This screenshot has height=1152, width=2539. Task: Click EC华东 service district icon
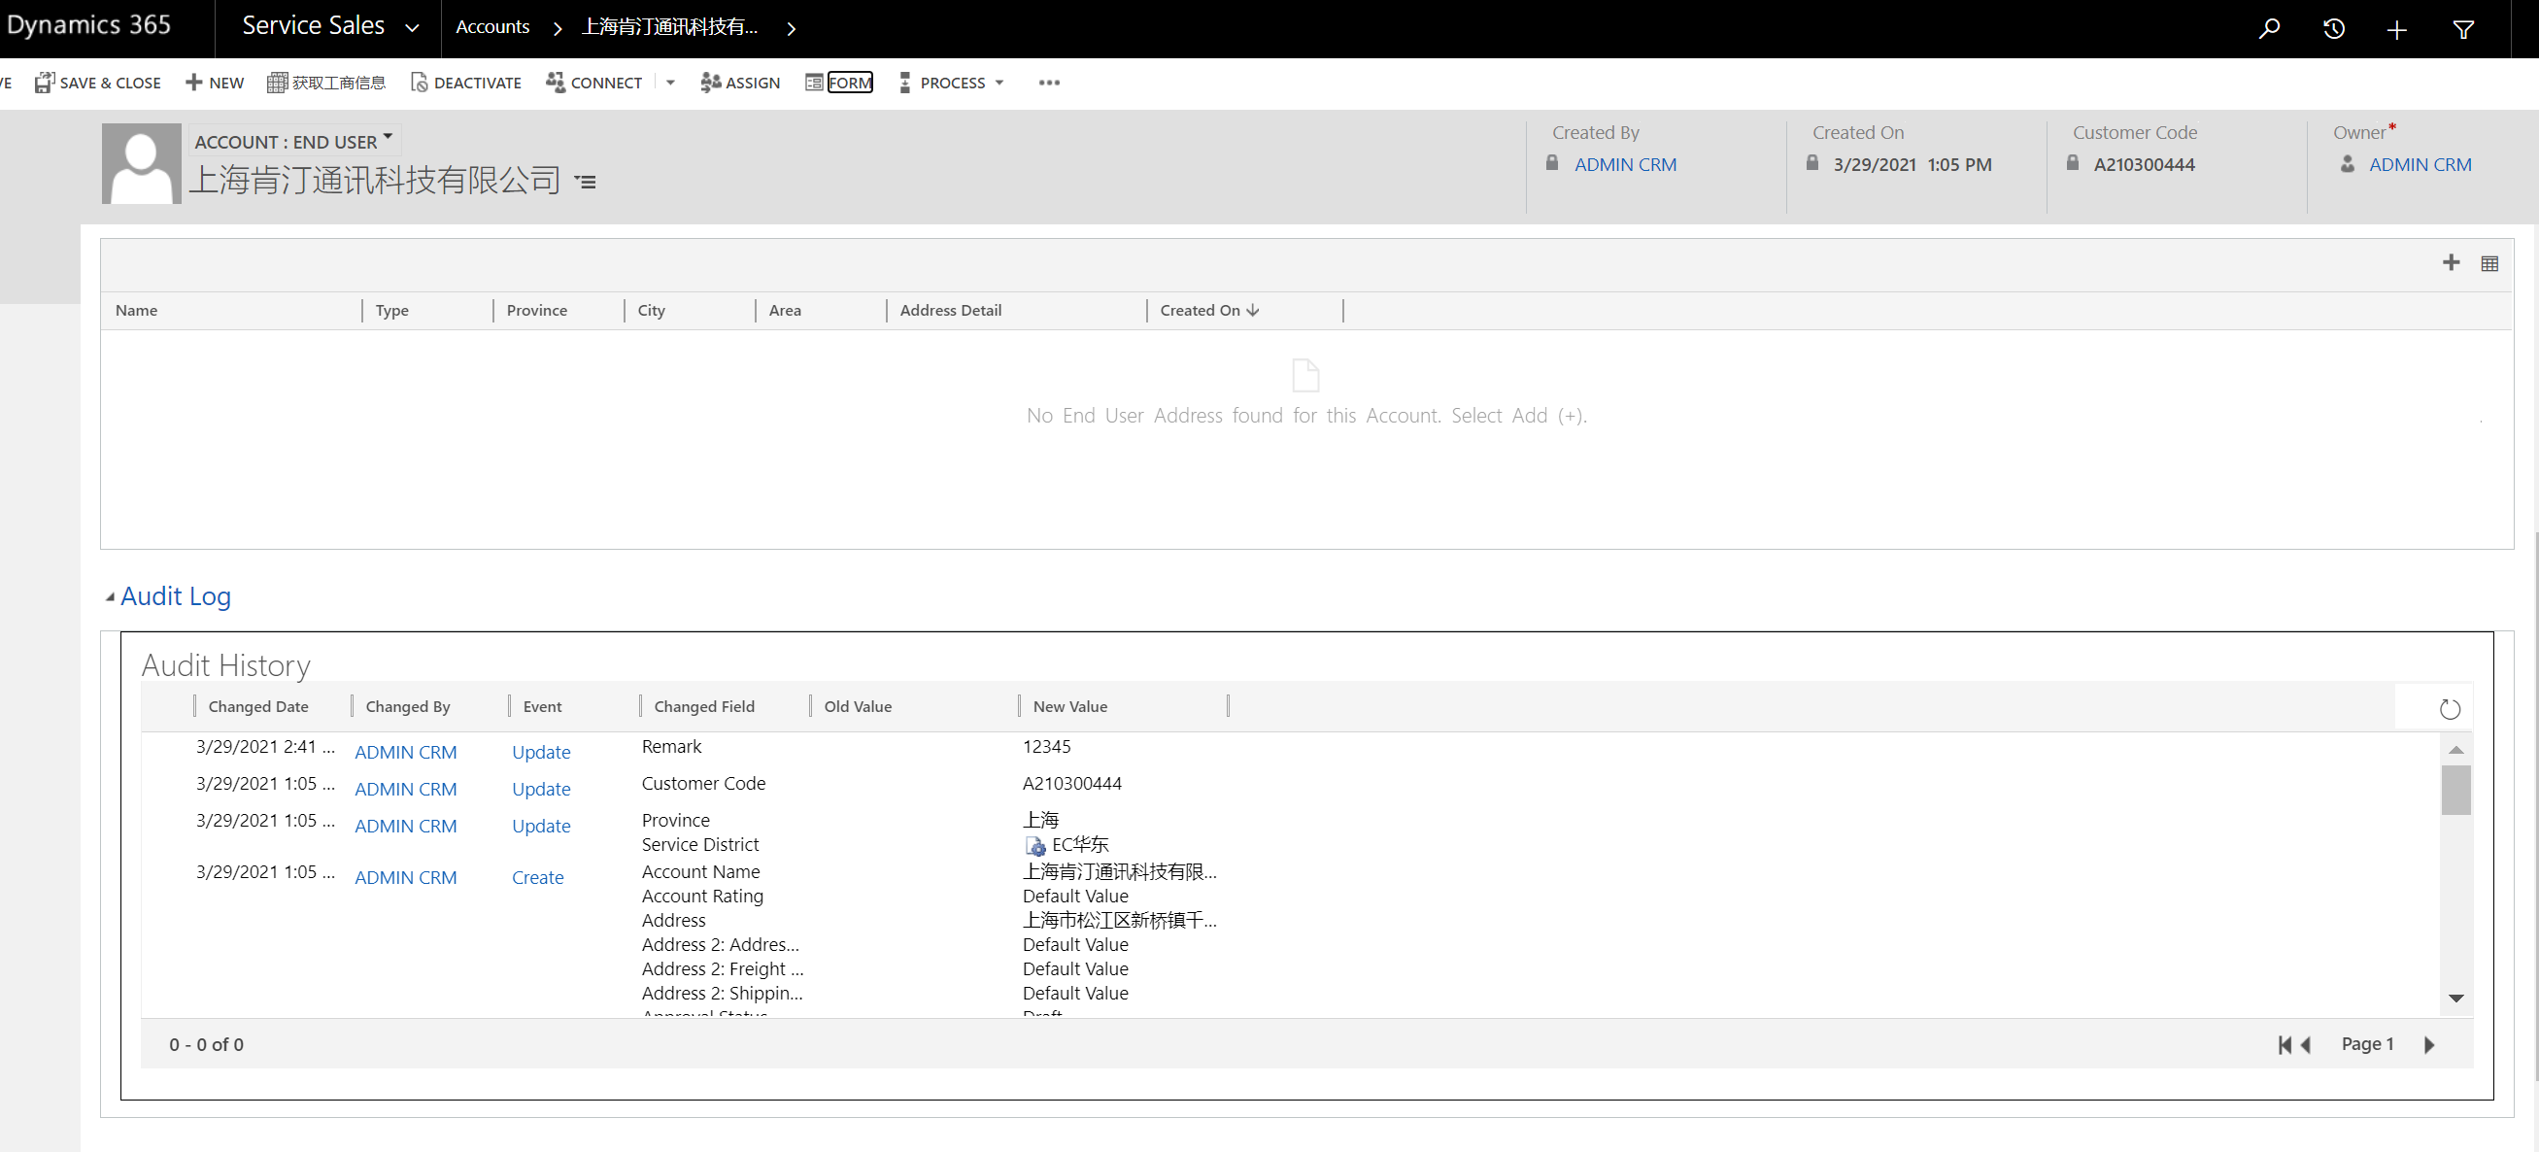(1034, 845)
